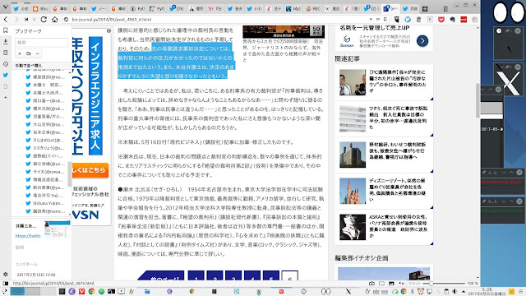526x296 pixels.
Task: Click the orange ad call-to-action button
Action: pos(90,170)
